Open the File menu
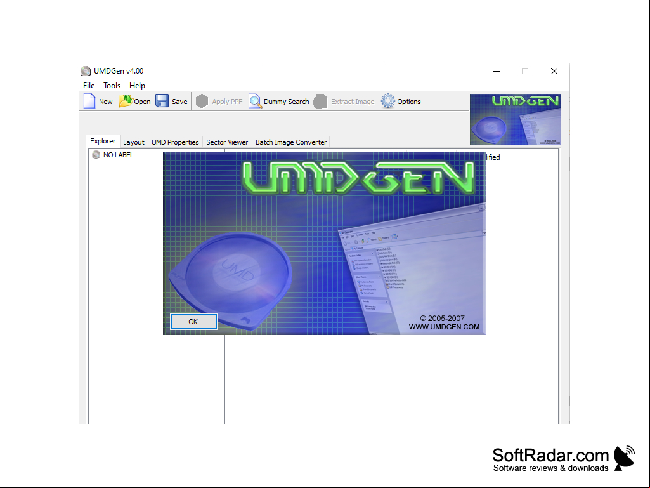Screen dimensions: 650x488 tap(89, 86)
